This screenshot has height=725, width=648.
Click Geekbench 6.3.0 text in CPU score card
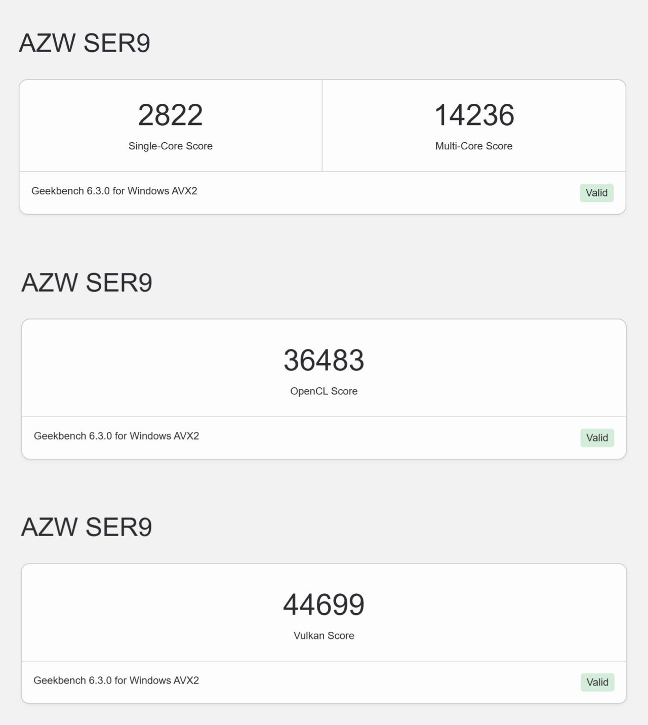tap(114, 191)
